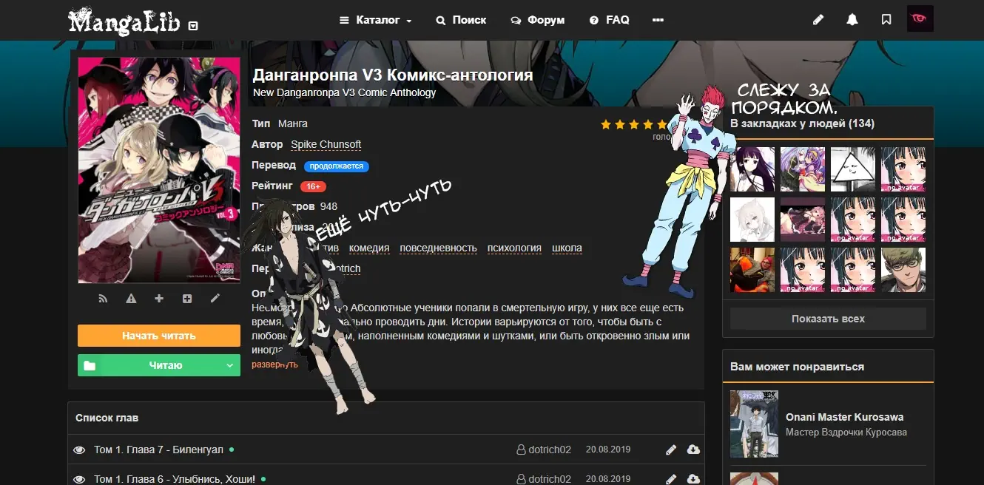The image size is (984, 485).
Task: Click the plain plus icon under the cover
Action: coord(159,299)
